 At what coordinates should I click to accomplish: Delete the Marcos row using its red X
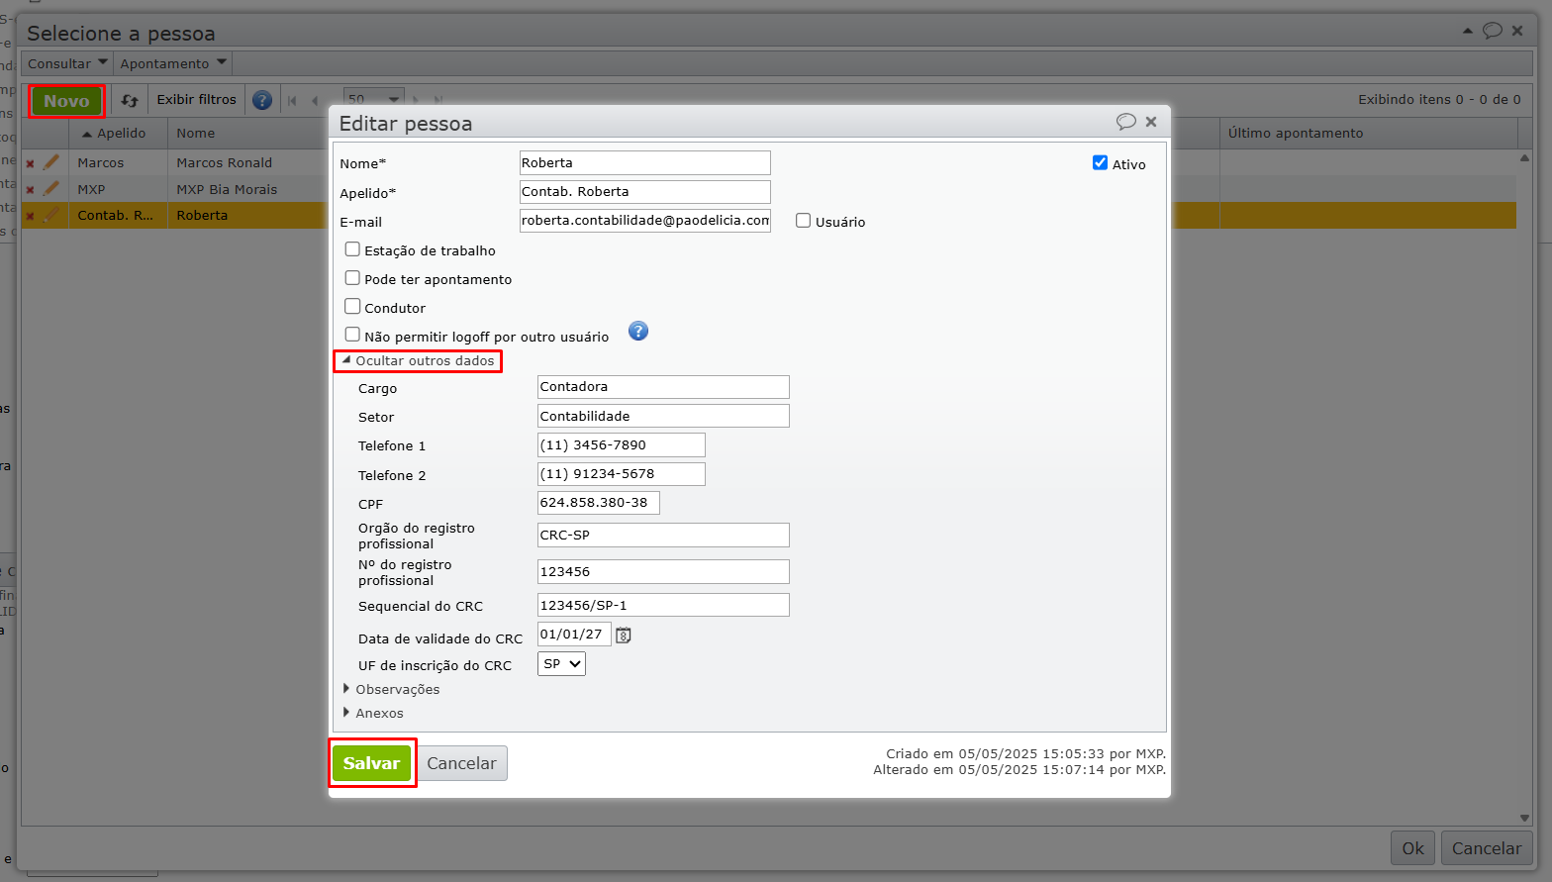point(30,163)
